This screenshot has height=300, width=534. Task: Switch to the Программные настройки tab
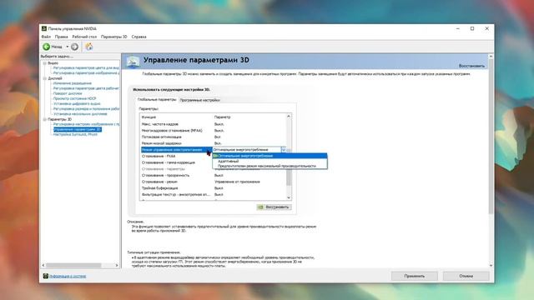point(200,100)
